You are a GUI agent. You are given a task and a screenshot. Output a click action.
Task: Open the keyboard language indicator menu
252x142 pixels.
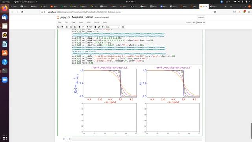pyautogui.click(x=228, y=2)
